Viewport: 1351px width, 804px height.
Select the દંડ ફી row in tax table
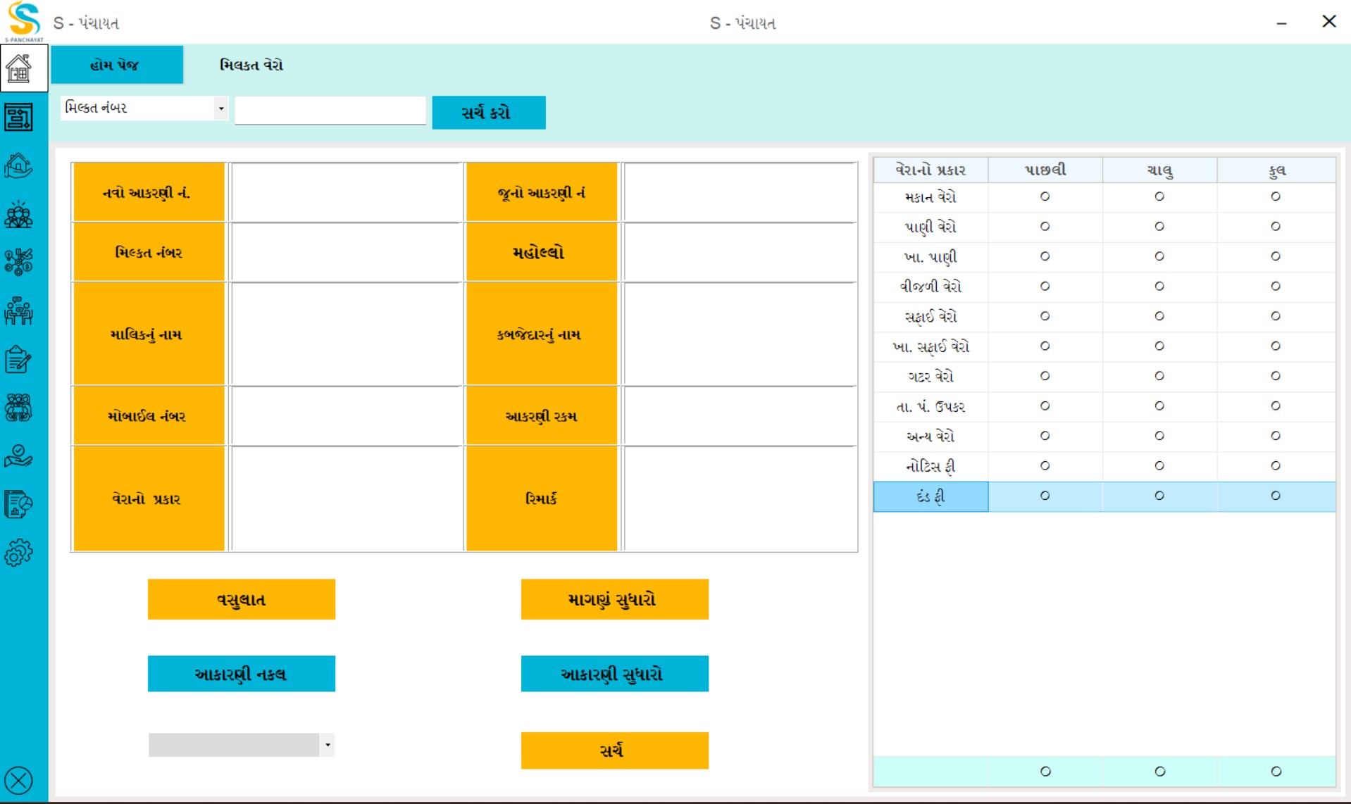(x=930, y=496)
